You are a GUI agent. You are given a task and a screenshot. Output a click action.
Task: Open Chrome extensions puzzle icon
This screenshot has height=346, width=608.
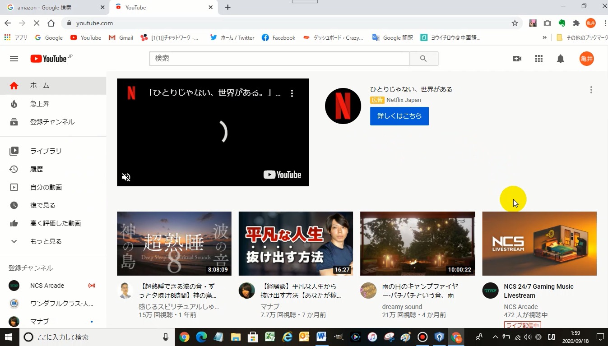(x=576, y=23)
